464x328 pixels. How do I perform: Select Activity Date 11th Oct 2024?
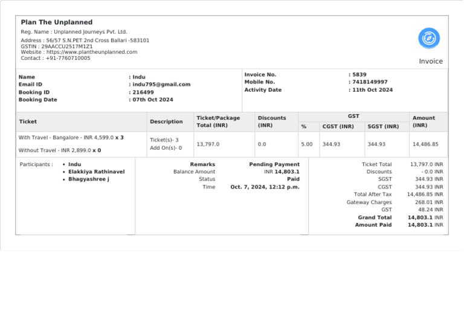(372, 90)
